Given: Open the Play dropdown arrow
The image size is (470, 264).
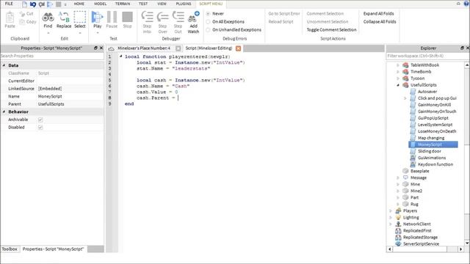Looking at the screenshot, I should point(98,33).
